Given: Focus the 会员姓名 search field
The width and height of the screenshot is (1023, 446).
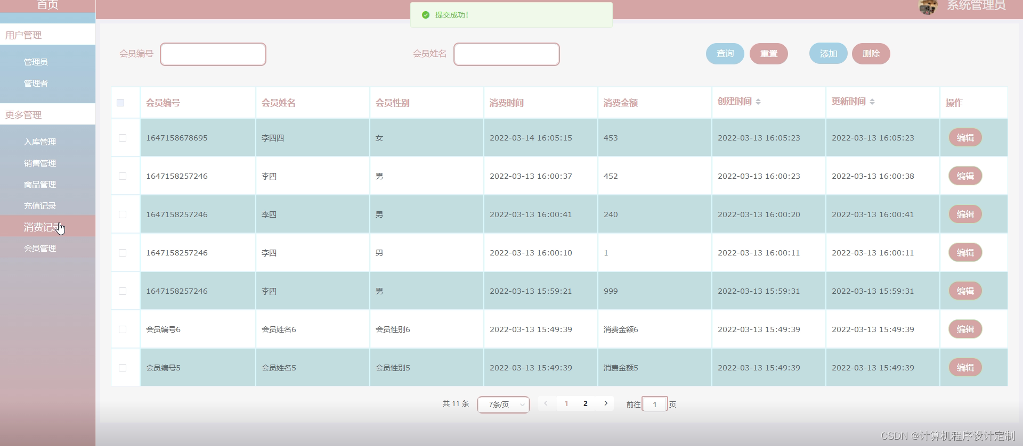Looking at the screenshot, I should coord(507,54).
